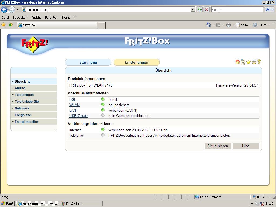Open the Favoriten menu
This screenshot has width=276, height=207.
click(x=51, y=18)
